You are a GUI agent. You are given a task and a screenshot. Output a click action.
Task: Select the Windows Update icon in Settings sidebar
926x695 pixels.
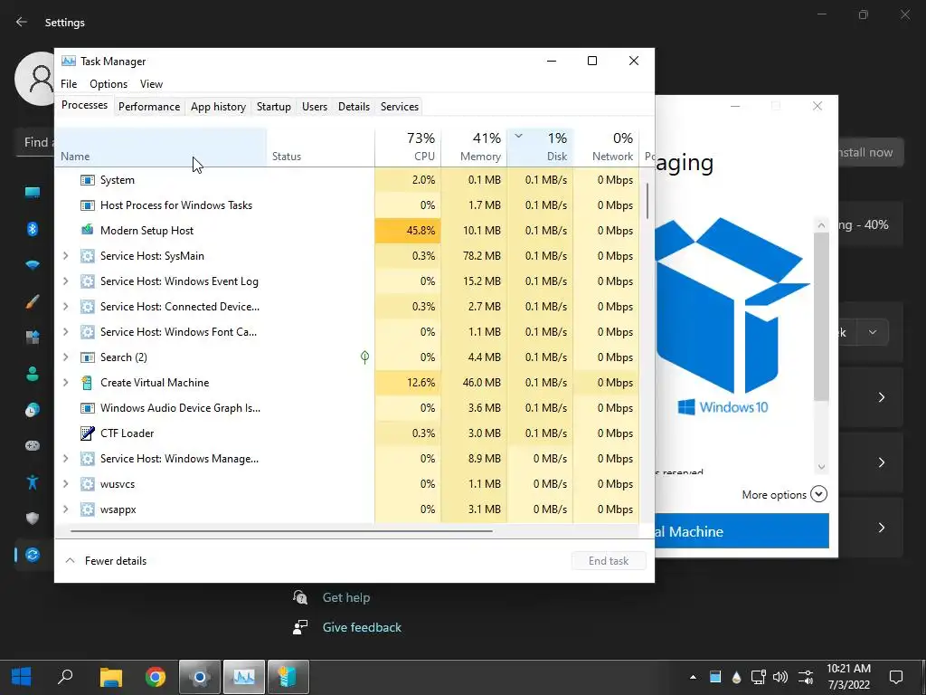33,555
